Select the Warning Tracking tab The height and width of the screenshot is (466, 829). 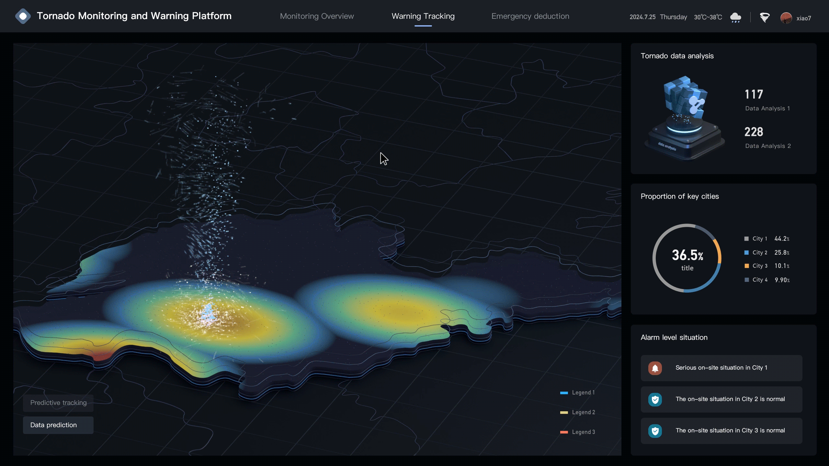423,16
